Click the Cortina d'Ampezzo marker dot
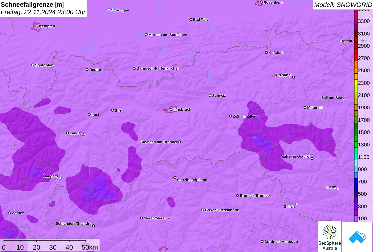373x252 pixels. pos(262,242)
